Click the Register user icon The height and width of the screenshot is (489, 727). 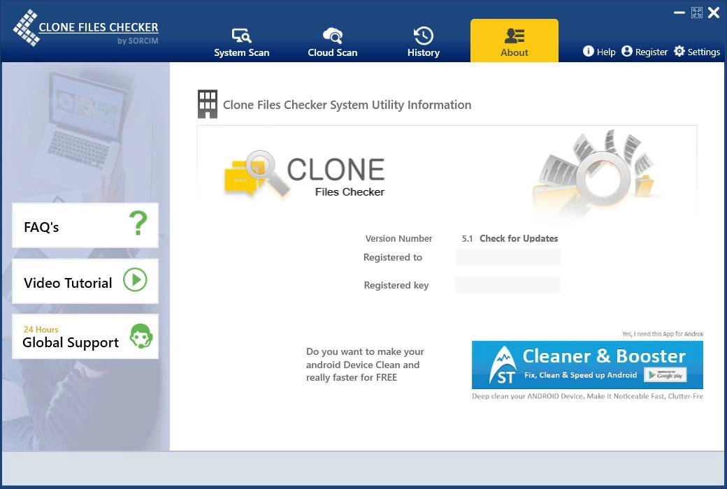coord(627,51)
